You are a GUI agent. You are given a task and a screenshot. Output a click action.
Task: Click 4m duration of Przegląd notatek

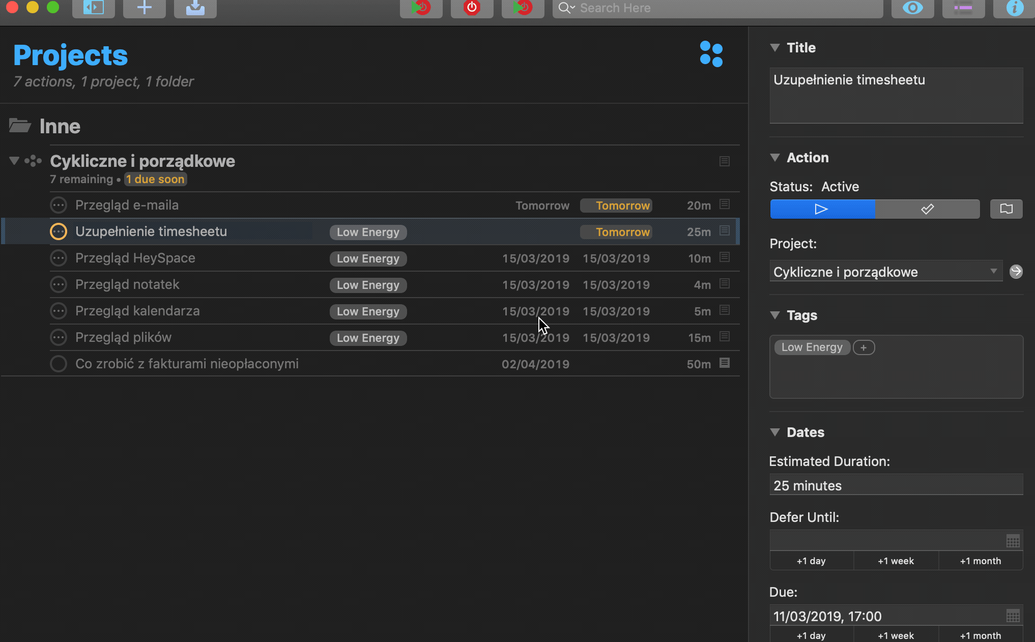(702, 285)
